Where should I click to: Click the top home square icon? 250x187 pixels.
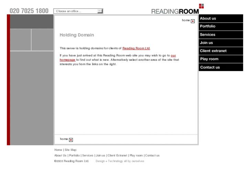193,21
